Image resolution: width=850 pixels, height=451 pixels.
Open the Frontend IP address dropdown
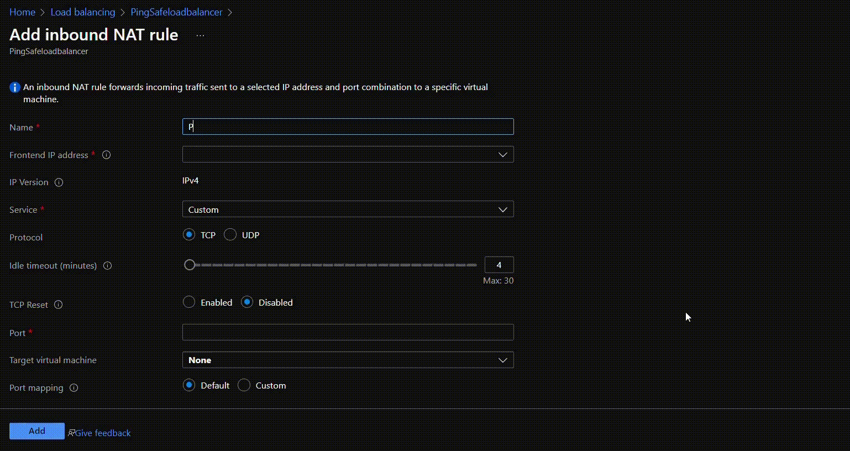tap(348, 154)
